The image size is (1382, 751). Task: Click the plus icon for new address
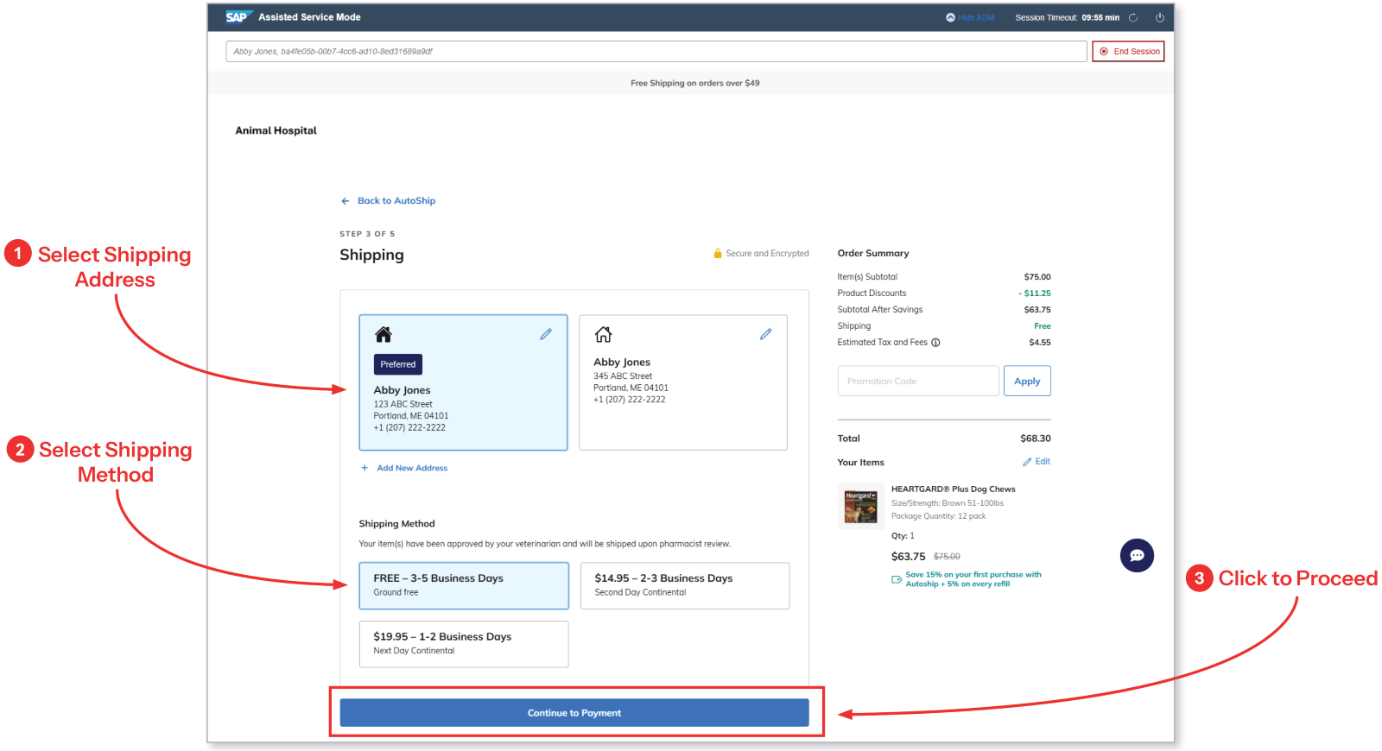365,468
